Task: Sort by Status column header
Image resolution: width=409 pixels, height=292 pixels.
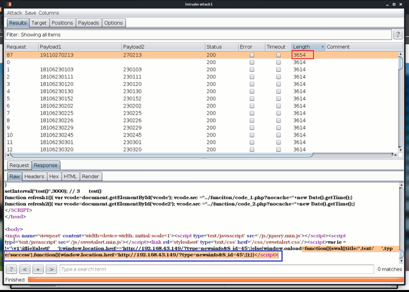Action: [x=222, y=47]
